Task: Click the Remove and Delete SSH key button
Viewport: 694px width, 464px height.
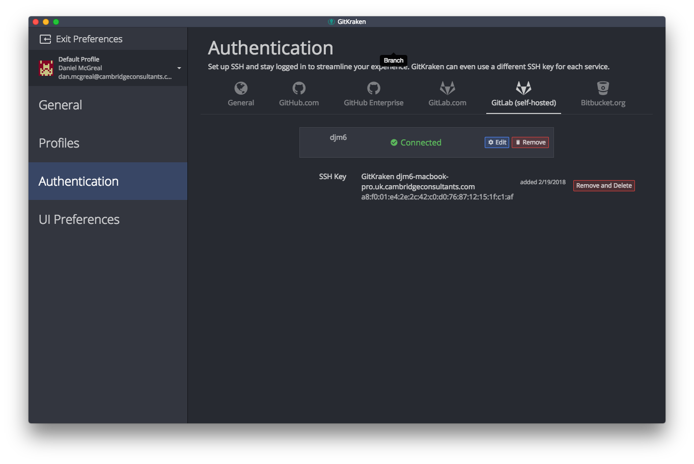Action: 604,186
